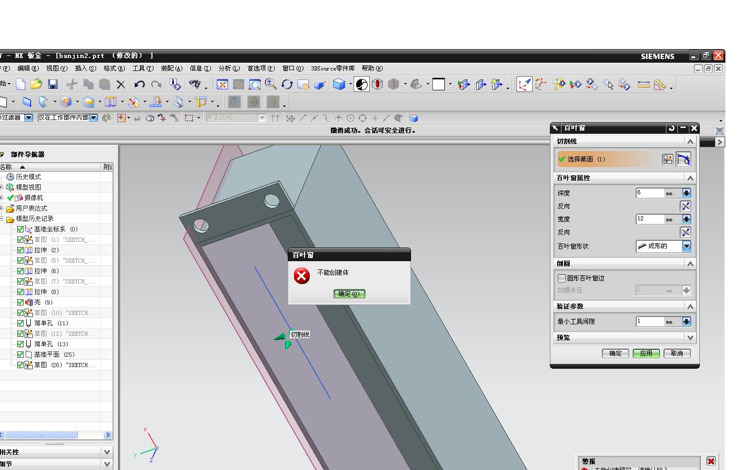Click 确定 in the Louver dialog

click(616, 354)
